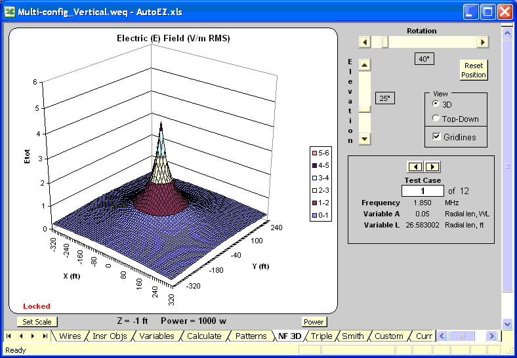
Task: Click the Set Scale button
Action: point(37,322)
